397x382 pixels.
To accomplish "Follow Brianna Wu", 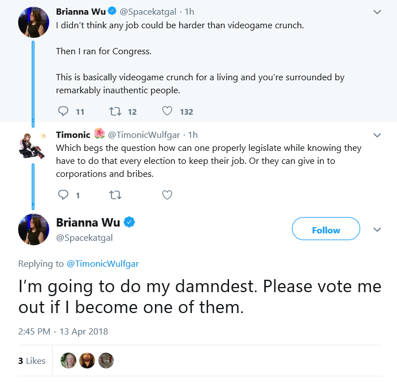I will coord(326,228).
